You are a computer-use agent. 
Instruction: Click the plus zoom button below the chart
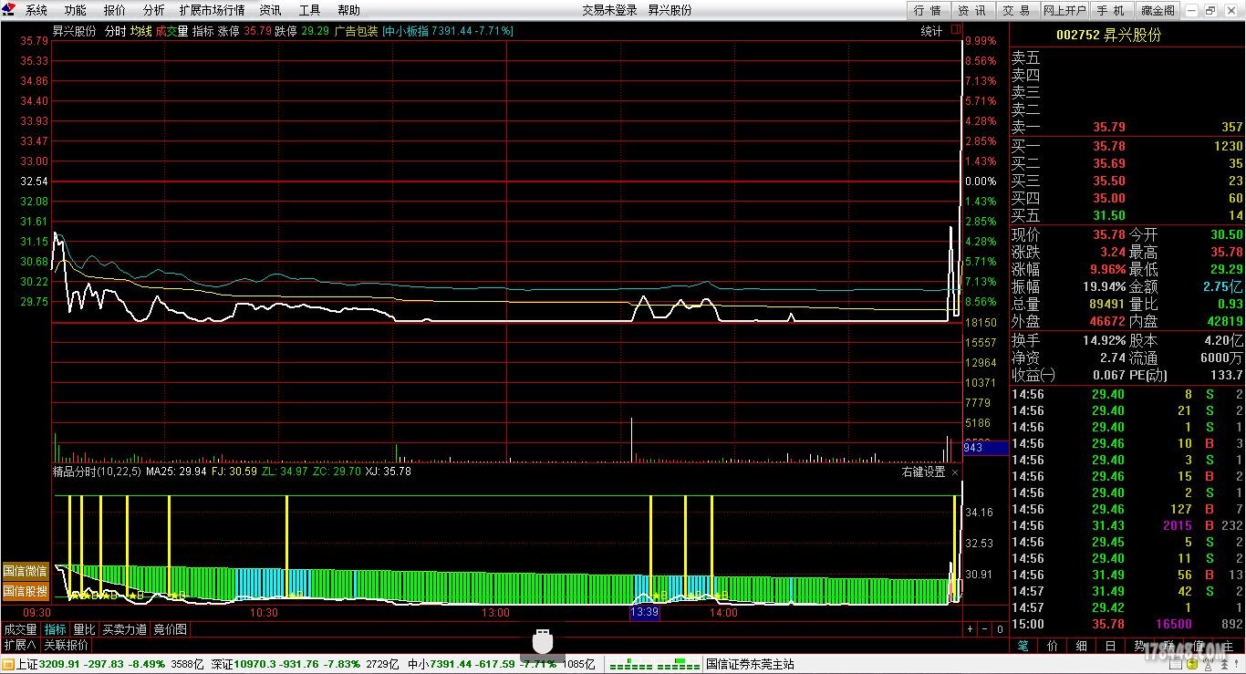pos(970,629)
